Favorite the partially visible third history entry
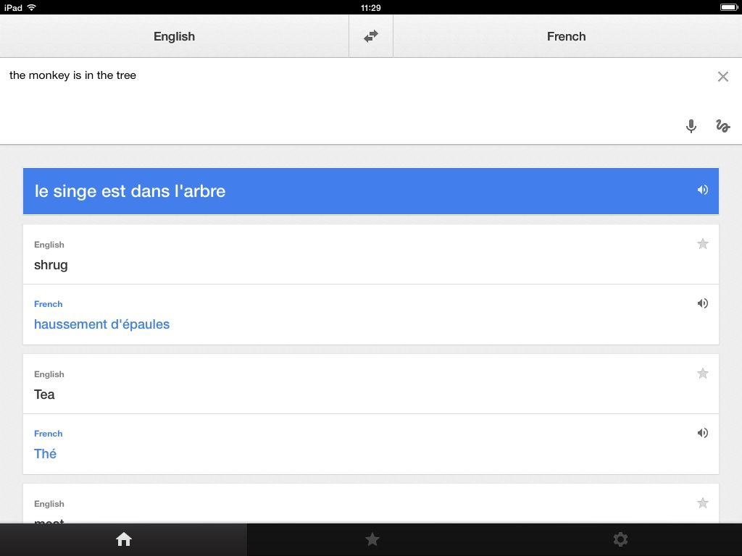 (702, 503)
